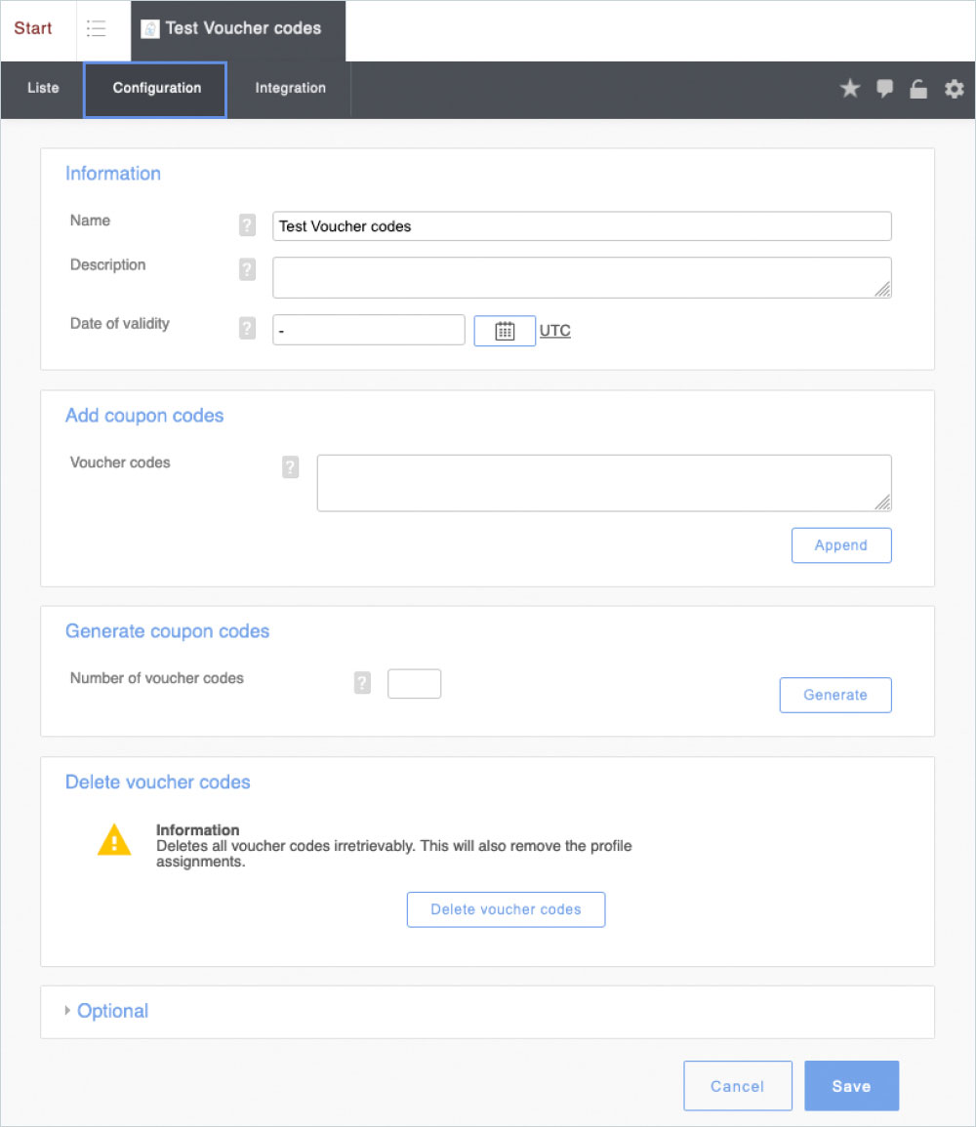The width and height of the screenshot is (976, 1127).
Task: Expand the Optional section
Action: pyautogui.click(x=106, y=1011)
